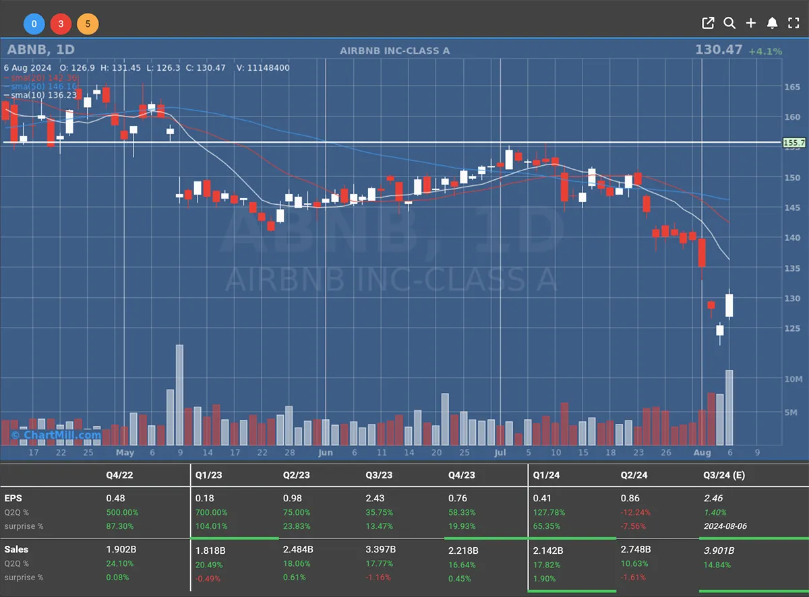Image resolution: width=809 pixels, height=597 pixels.
Task: Click the Q2/24 column header
Action: [634, 475]
